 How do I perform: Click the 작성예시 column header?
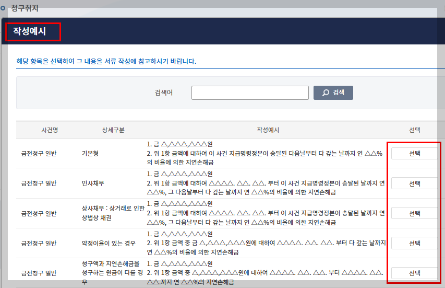(x=268, y=130)
